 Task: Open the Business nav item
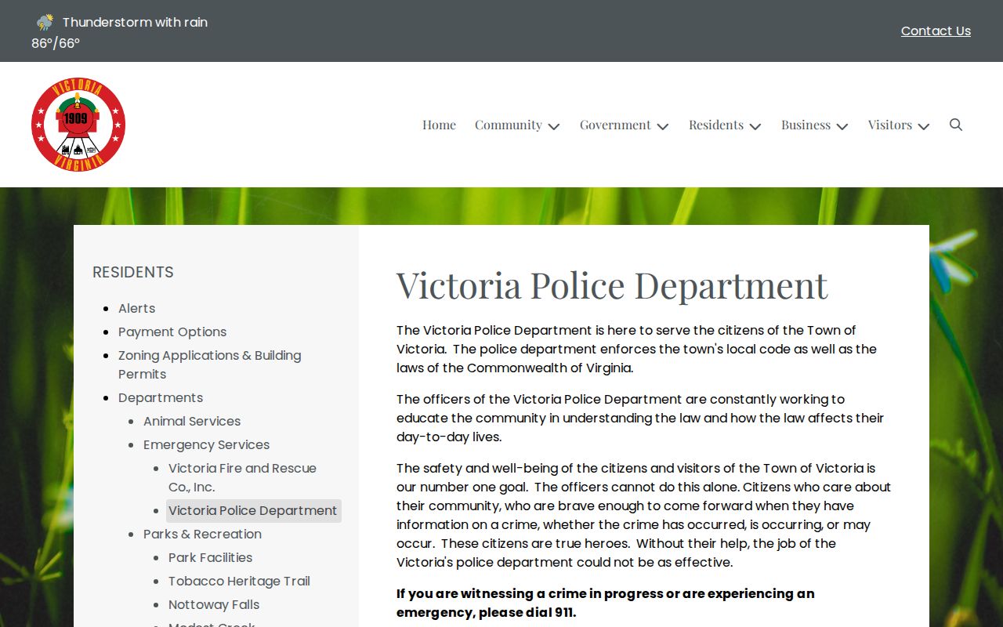click(x=806, y=125)
